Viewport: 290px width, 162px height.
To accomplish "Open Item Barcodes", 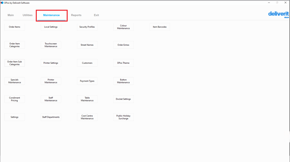I will coord(160,27).
